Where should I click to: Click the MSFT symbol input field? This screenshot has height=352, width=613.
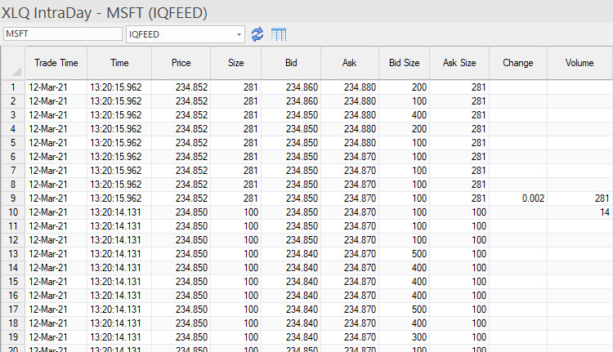point(62,34)
